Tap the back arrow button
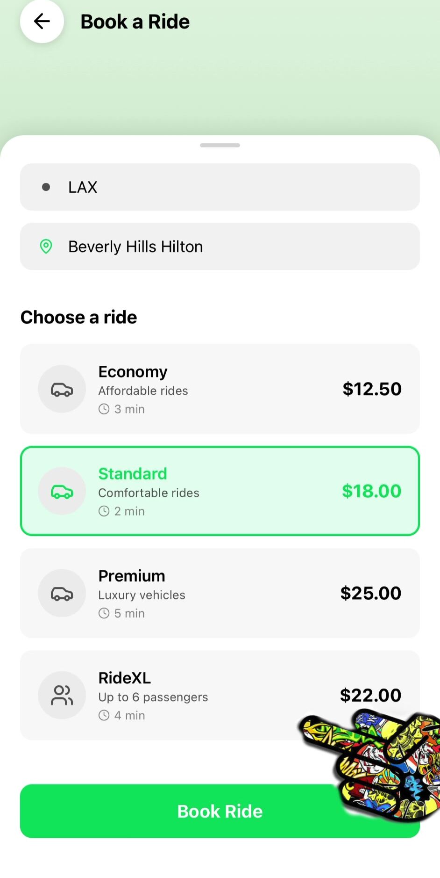 click(42, 22)
